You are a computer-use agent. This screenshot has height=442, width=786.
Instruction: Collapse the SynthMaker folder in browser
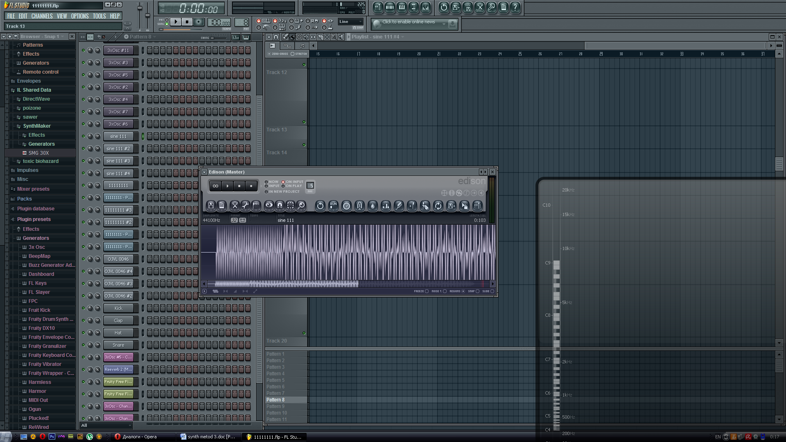pos(36,126)
